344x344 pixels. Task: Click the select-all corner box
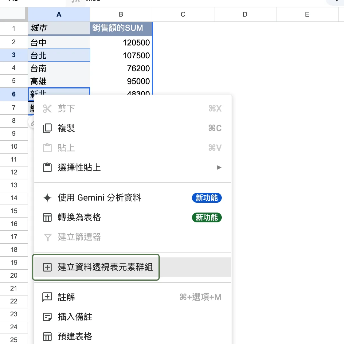pos(13,14)
